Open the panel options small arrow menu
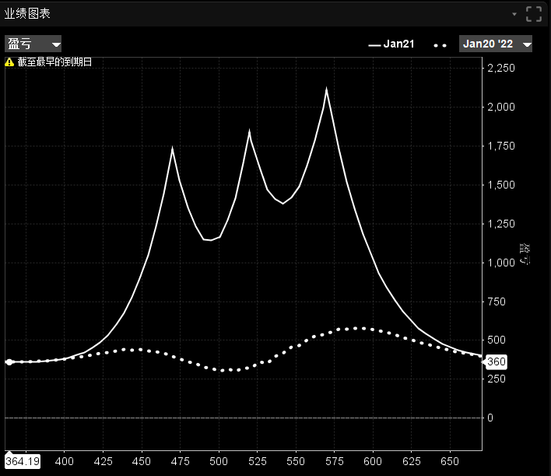Viewport: 551px width, 476px height. tap(514, 14)
